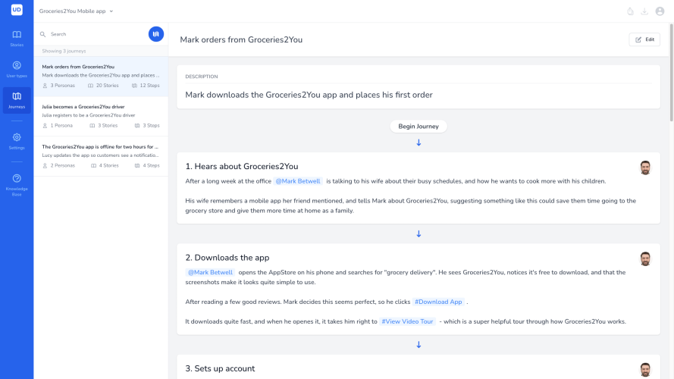
Task: Select the Mark orders from Groceries2You journey
Action: [101, 77]
